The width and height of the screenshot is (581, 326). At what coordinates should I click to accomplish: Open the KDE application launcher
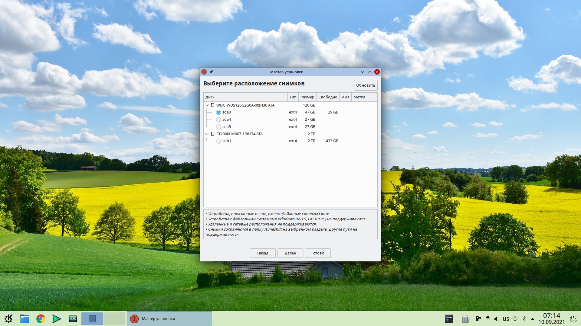point(9,318)
